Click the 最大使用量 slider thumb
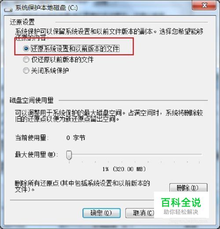Viewport: 220px width, 229px height. click(69, 155)
